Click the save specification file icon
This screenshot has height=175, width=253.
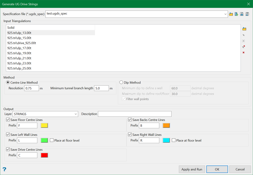(242, 14)
